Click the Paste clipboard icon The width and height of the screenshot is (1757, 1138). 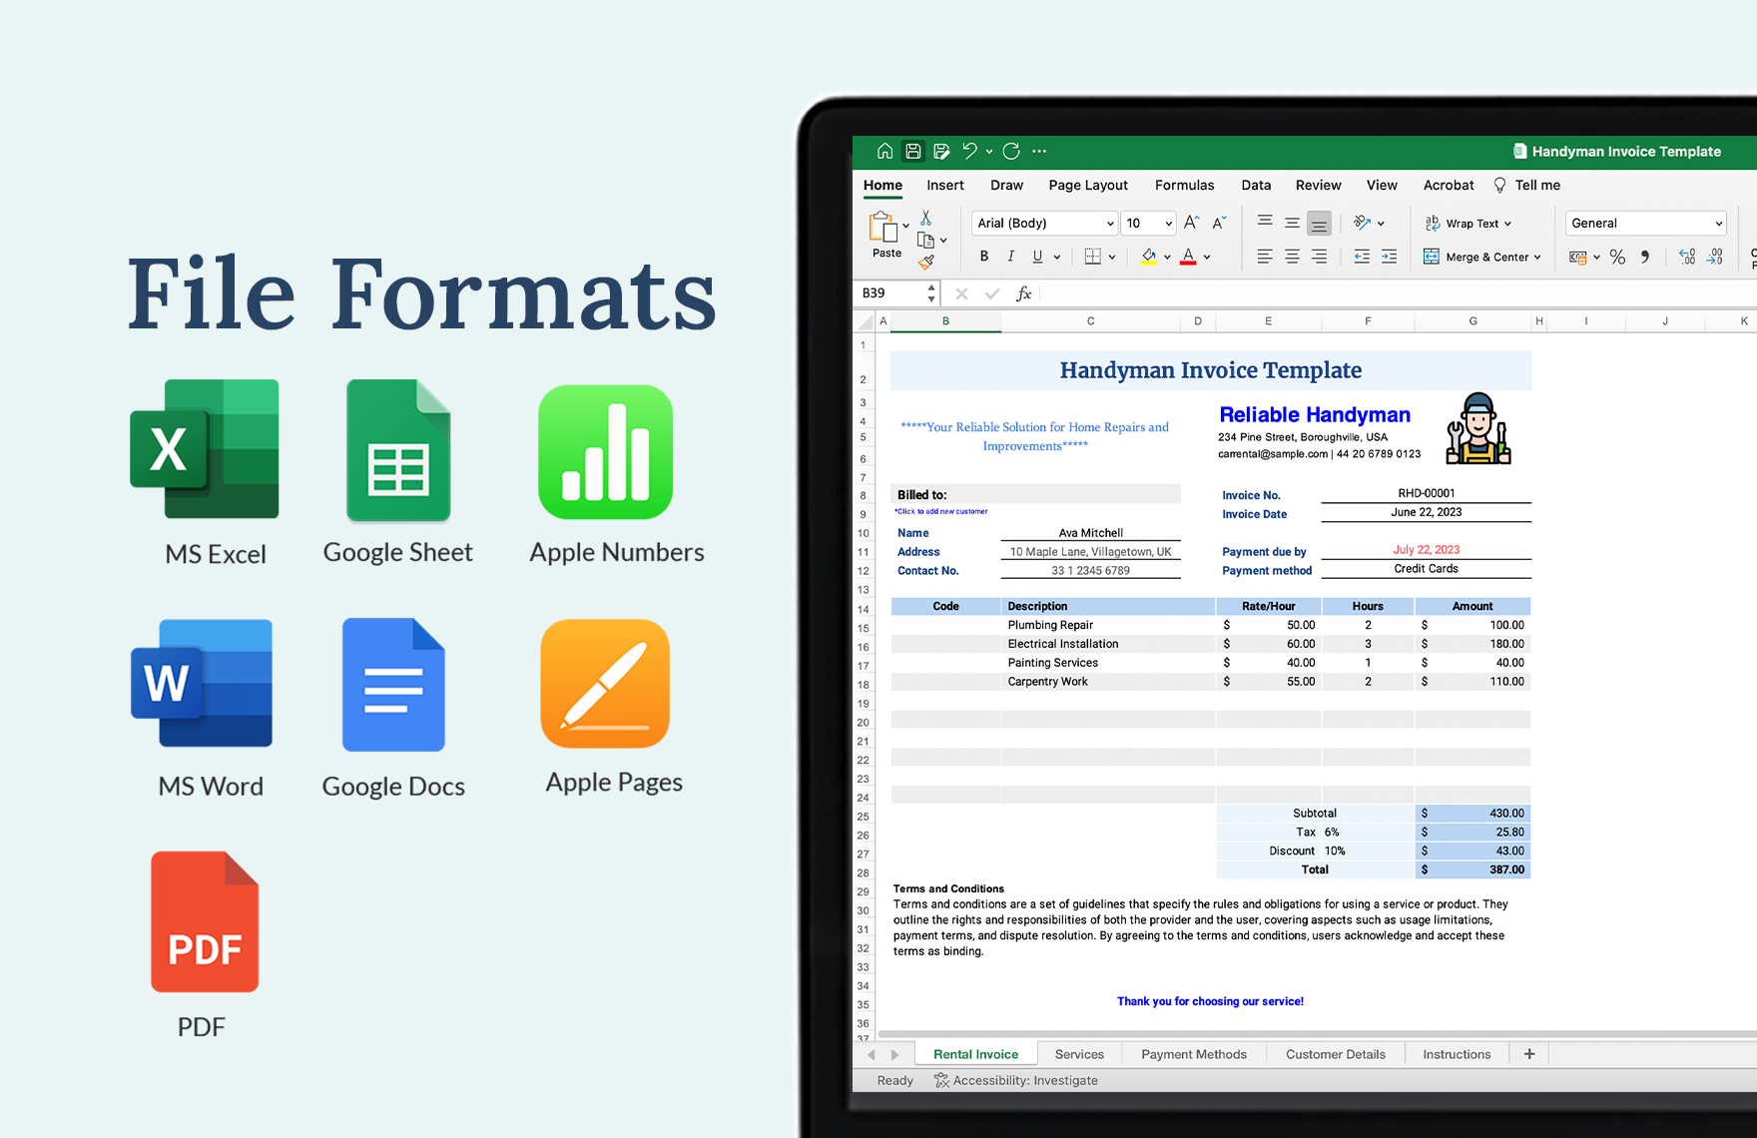(x=883, y=227)
